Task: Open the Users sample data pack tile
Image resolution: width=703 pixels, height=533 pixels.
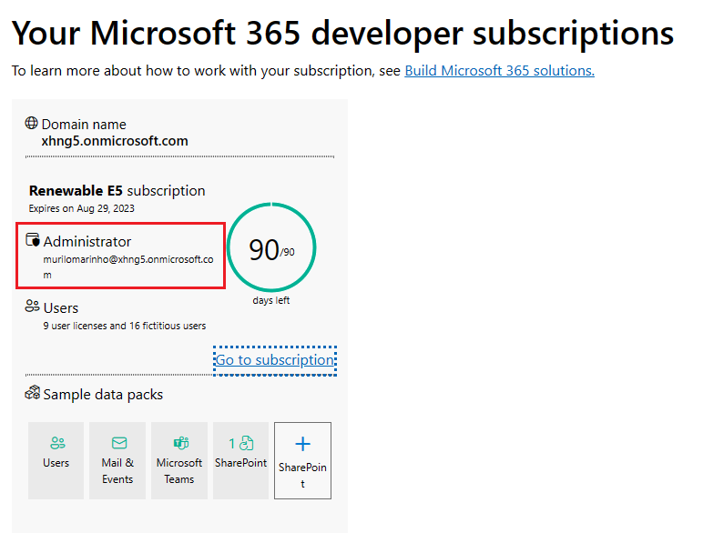Action: point(56,460)
